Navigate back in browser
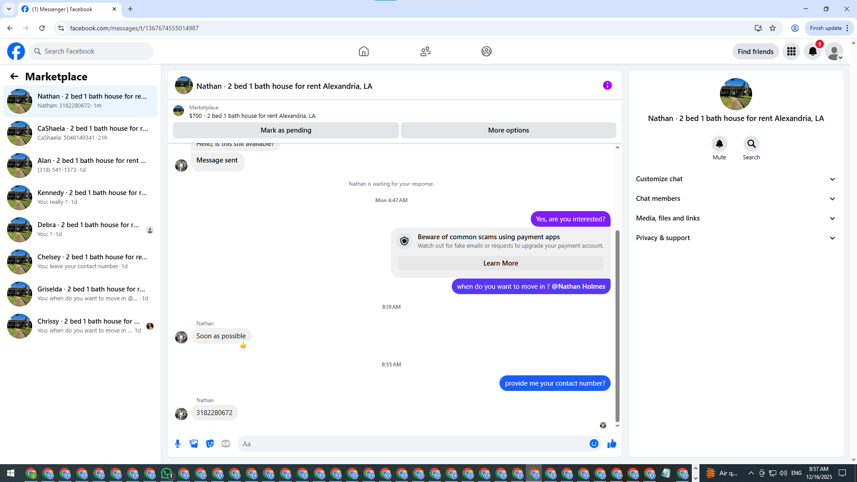857x482 pixels. (10, 28)
